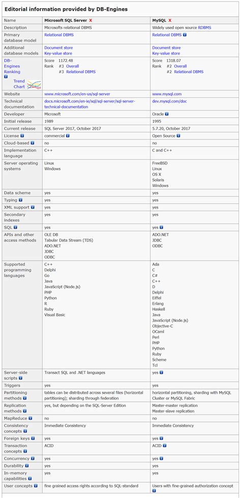This screenshot has height=498, width=241.
Task: Open MySQL's #2 Overall rank link
Action: [180, 66]
